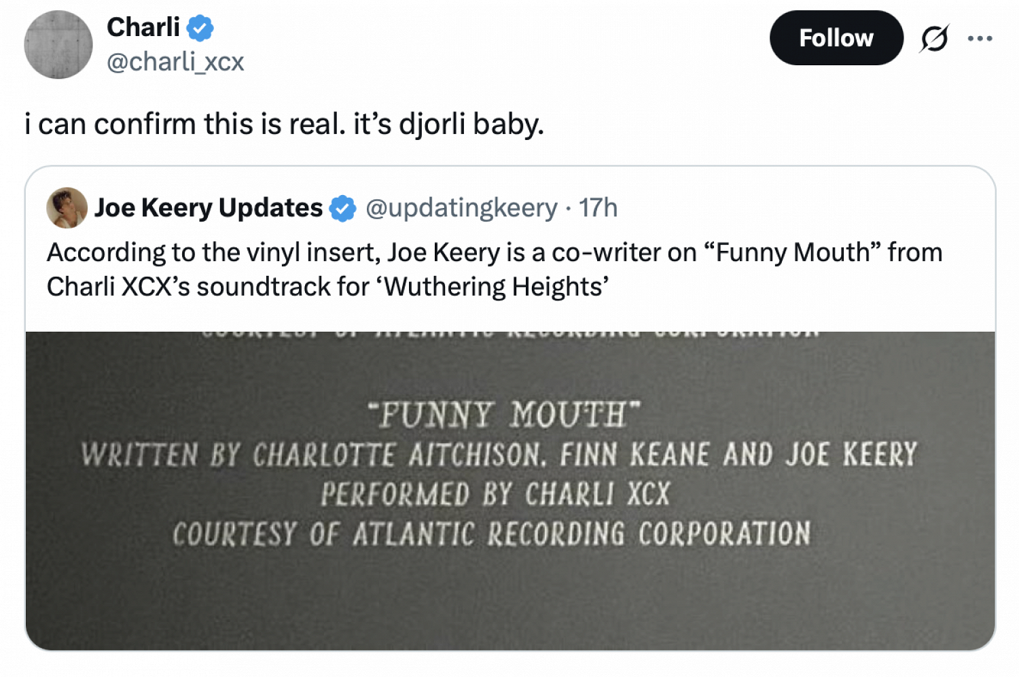
Task: Click the bottom "Courtesy of Atlantic Recording Corporation" line
Action: [x=491, y=534]
